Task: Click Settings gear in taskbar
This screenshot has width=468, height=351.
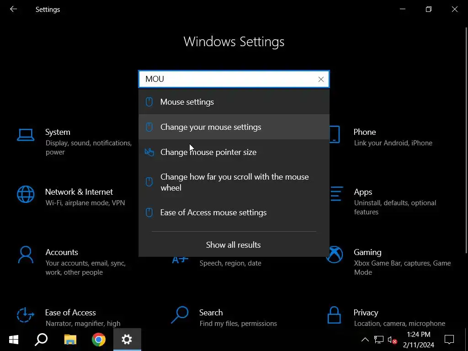Action: click(127, 340)
